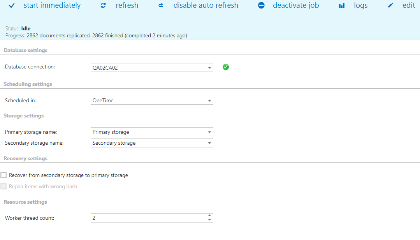Open the 'logs' text link
This screenshot has width=420, height=240.
point(361,6)
